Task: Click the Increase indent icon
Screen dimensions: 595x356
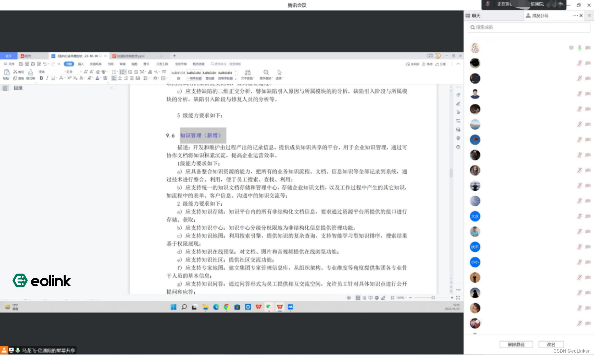Action: (136, 72)
